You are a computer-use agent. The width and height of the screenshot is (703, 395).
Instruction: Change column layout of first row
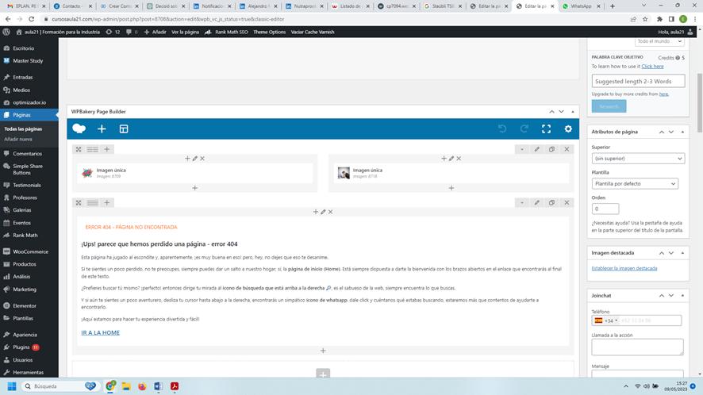[x=92, y=149]
